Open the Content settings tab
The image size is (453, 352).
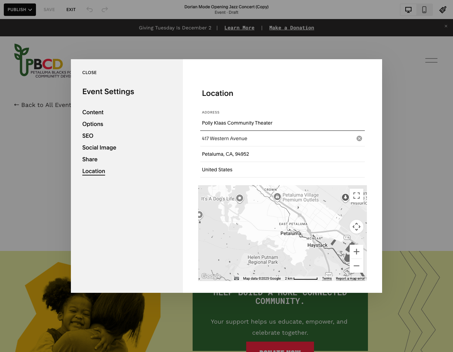click(93, 112)
